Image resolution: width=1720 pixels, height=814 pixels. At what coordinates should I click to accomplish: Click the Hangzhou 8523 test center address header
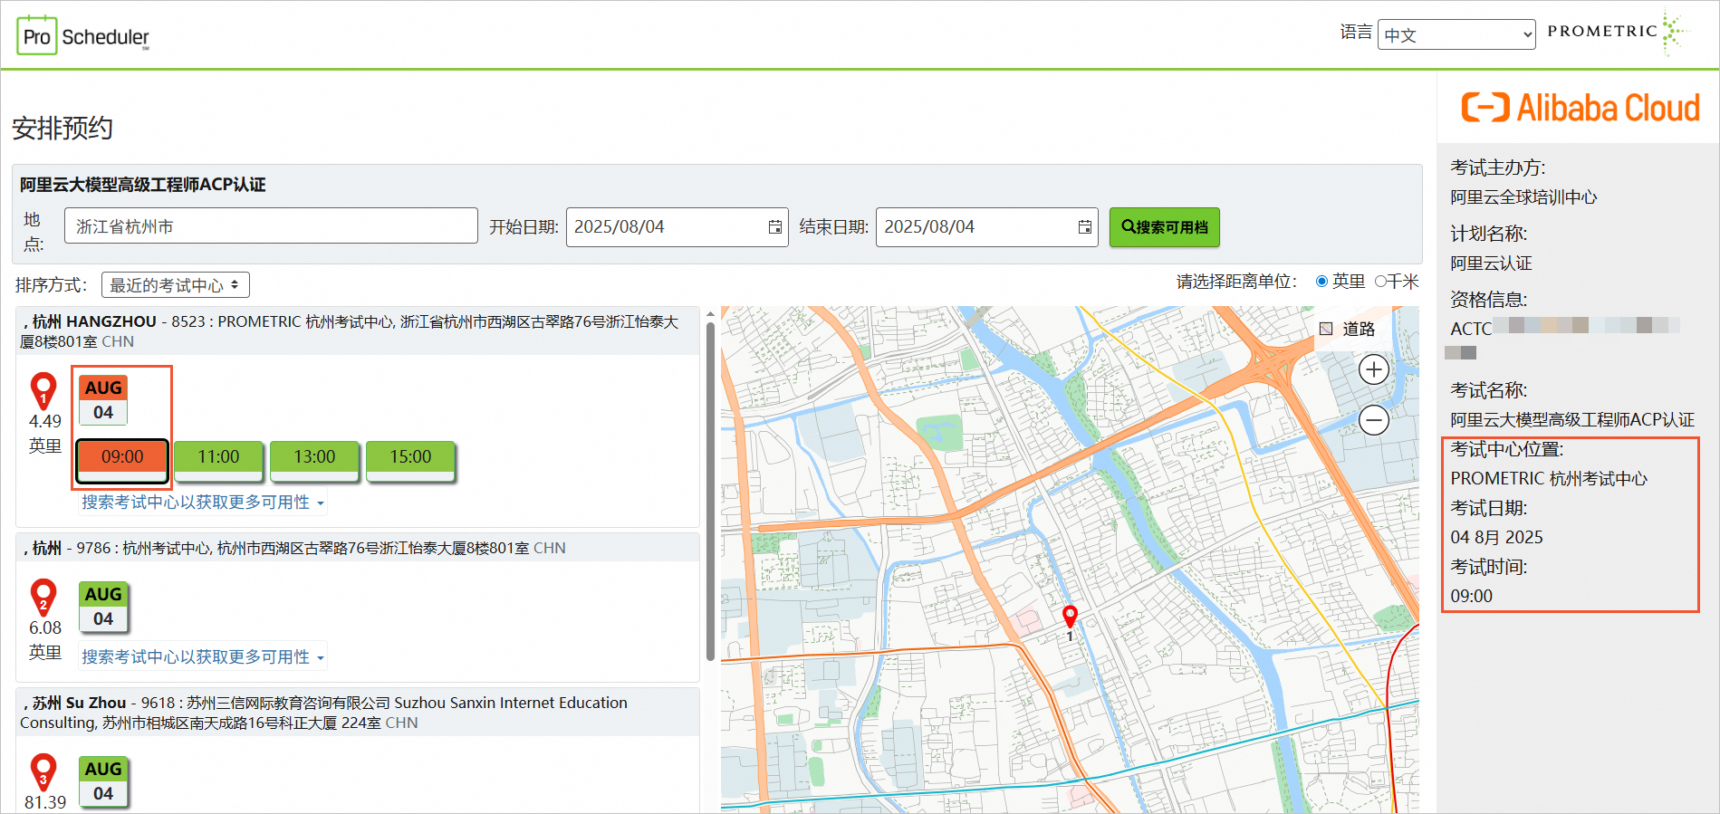click(357, 331)
